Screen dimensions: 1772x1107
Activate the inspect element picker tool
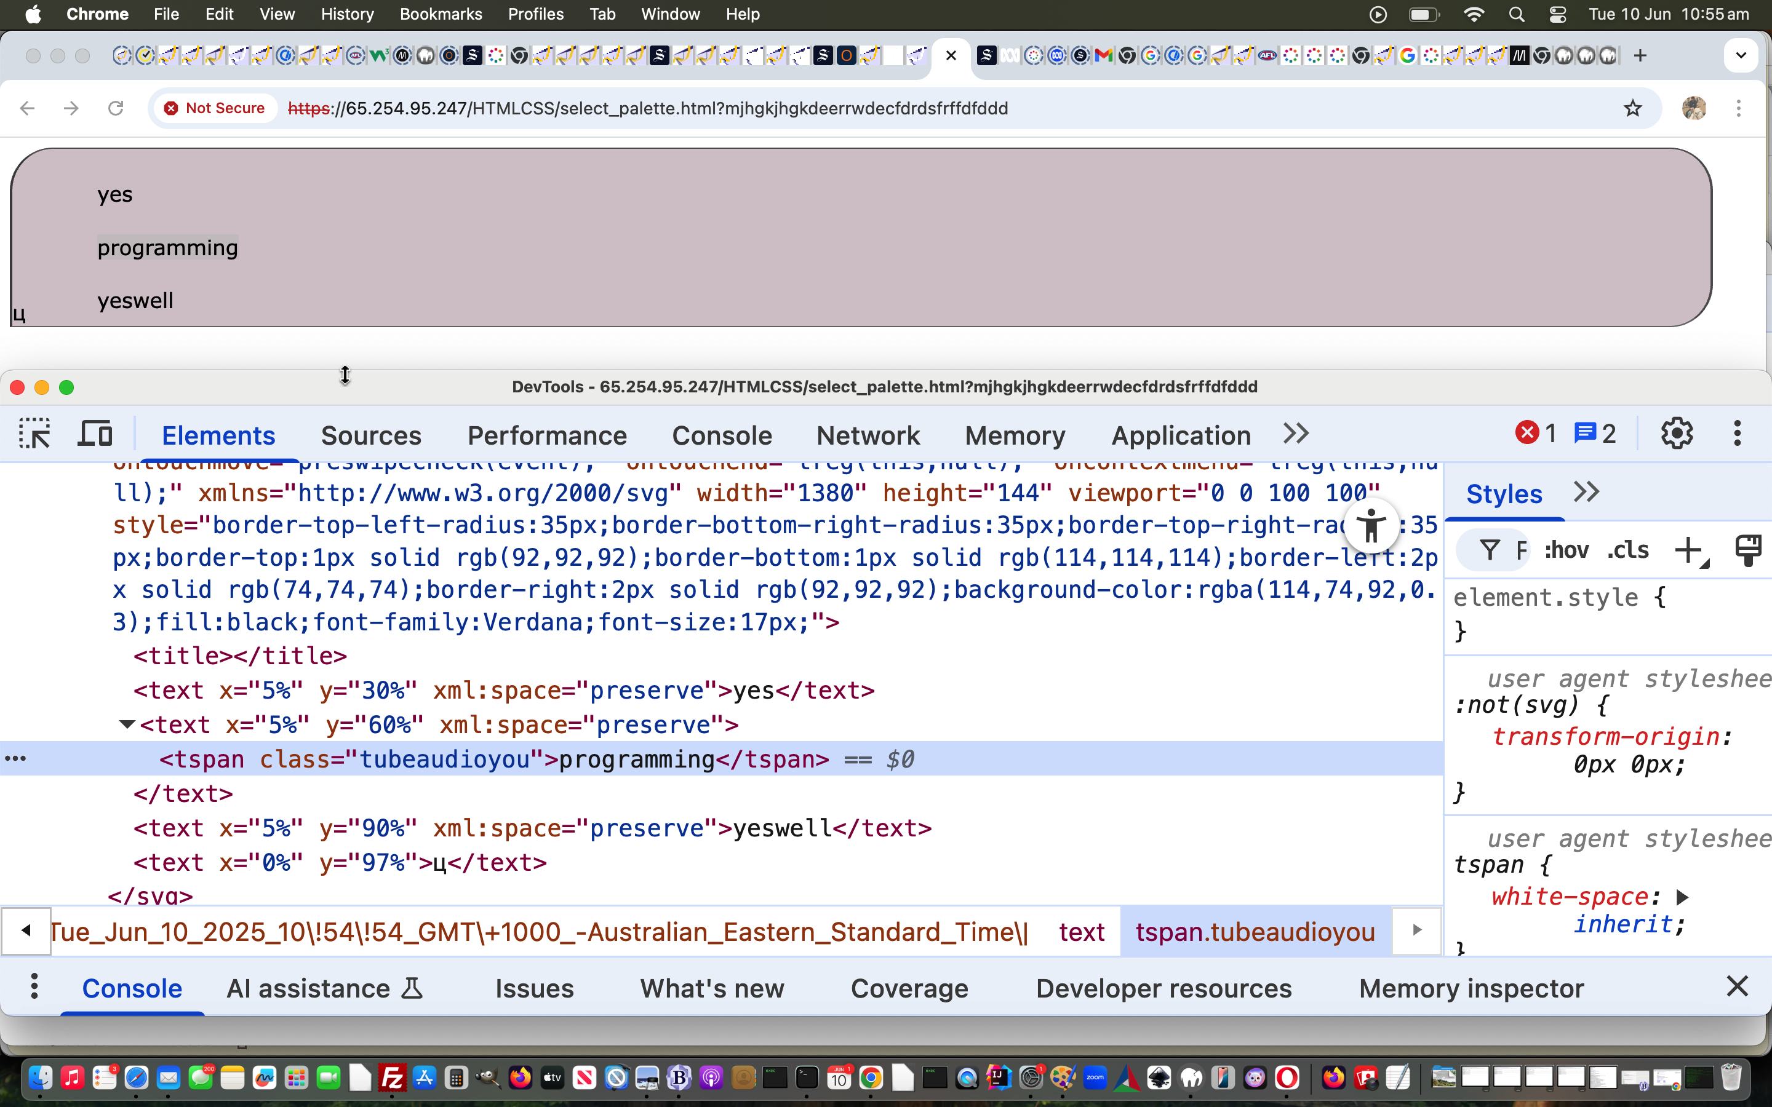coord(34,434)
